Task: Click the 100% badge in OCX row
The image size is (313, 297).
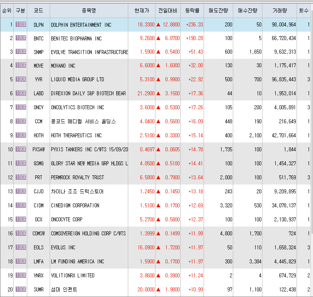Action: [21, 219]
